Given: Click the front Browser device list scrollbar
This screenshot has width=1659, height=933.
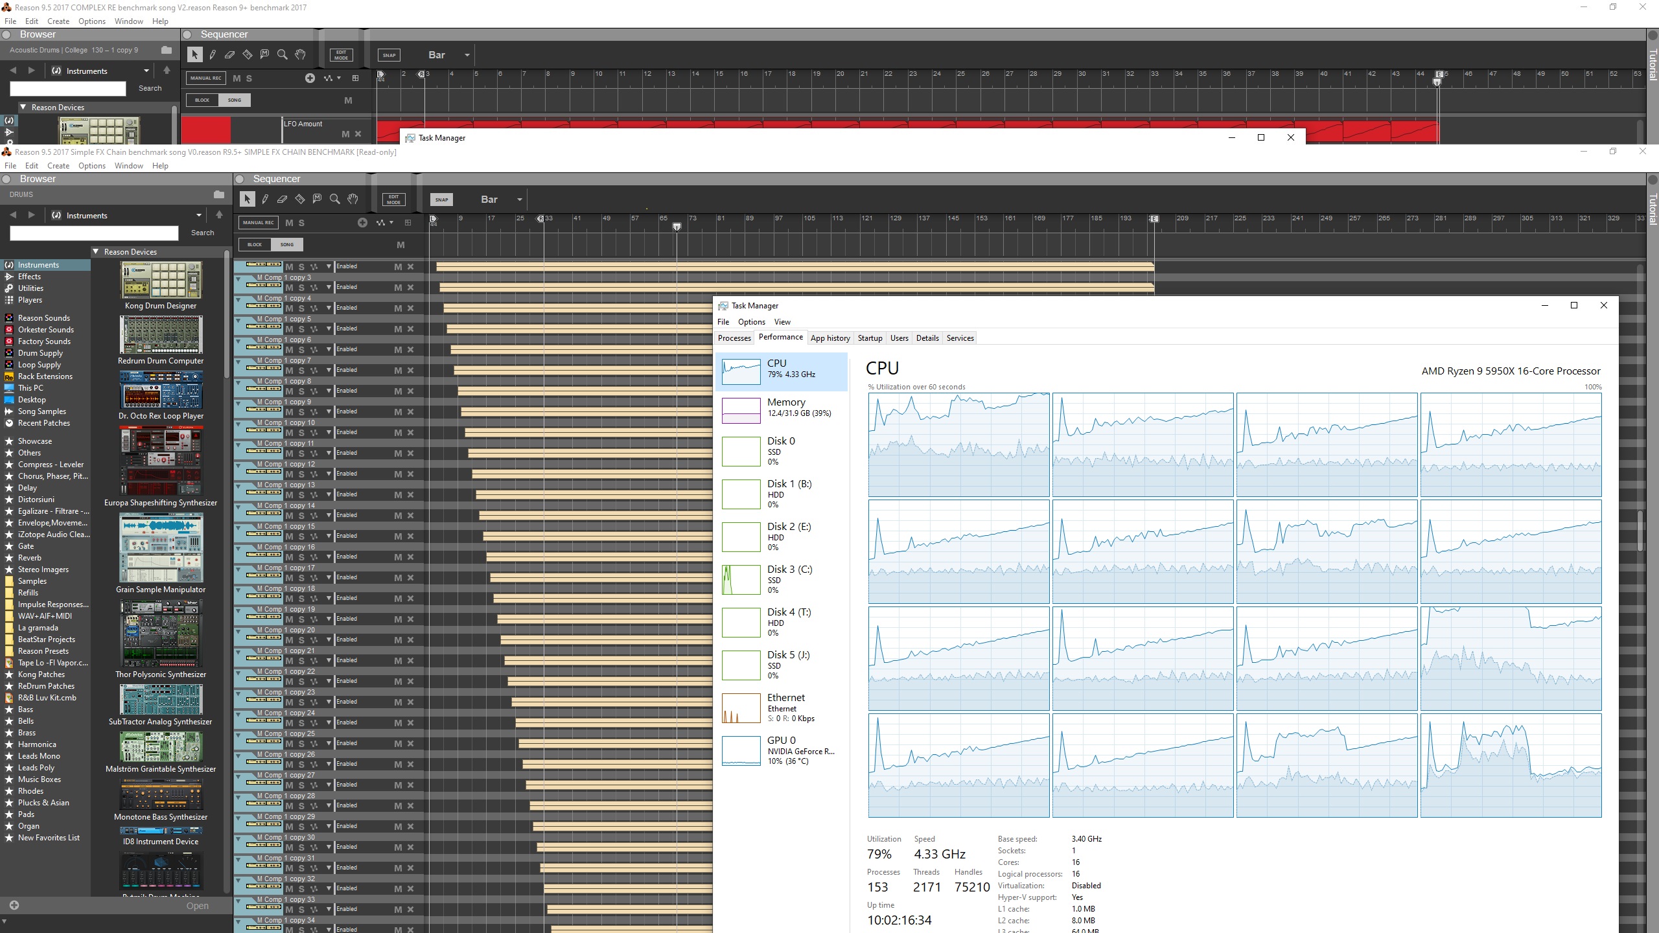Looking at the screenshot, I should click(x=226, y=314).
